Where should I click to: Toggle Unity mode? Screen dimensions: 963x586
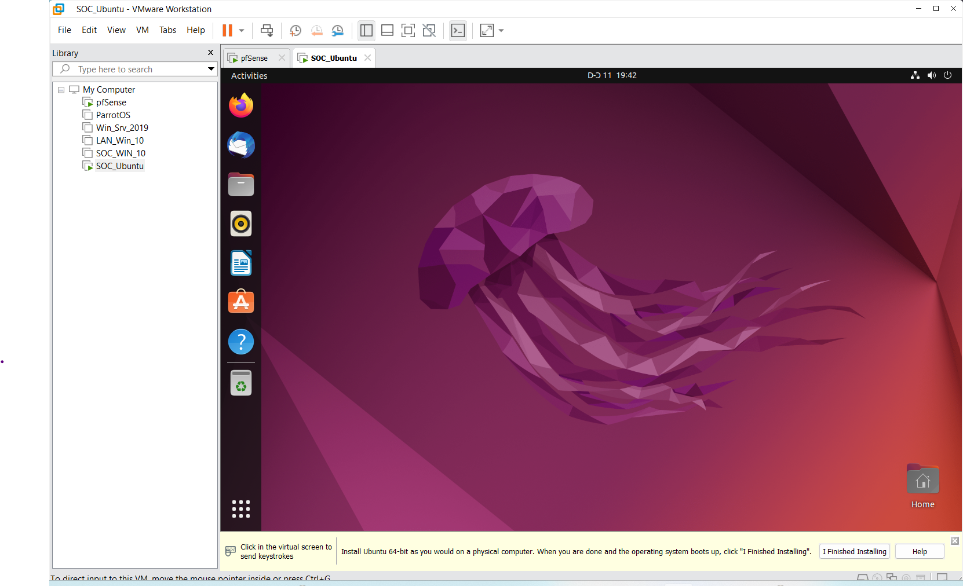click(429, 31)
